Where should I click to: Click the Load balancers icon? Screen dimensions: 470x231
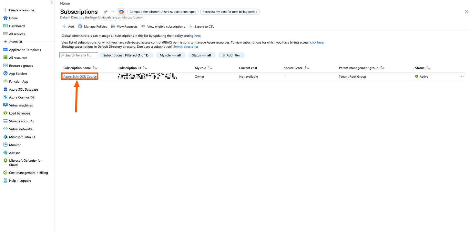[5, 113]
